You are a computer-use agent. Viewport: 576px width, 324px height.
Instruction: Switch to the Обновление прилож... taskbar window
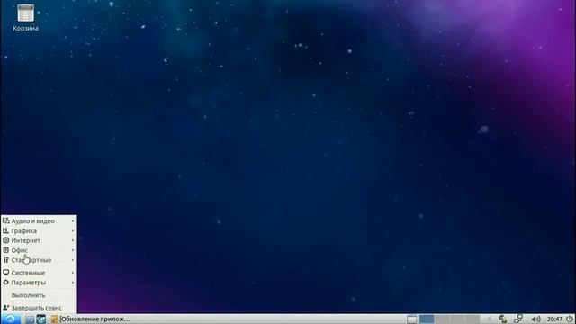click(x=90, y=319)
